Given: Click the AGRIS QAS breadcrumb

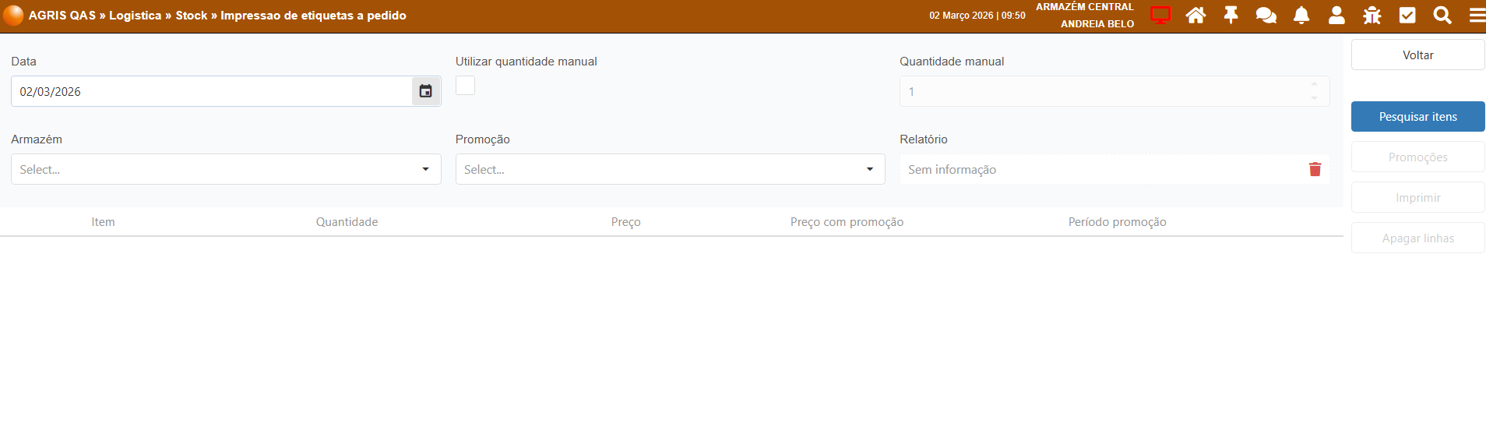Looking at the screenshot, I should [x=62, y=15].
